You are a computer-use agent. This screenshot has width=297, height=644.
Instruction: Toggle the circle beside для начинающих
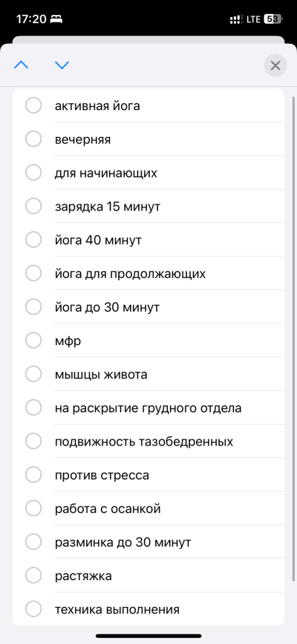click(33, 173)
